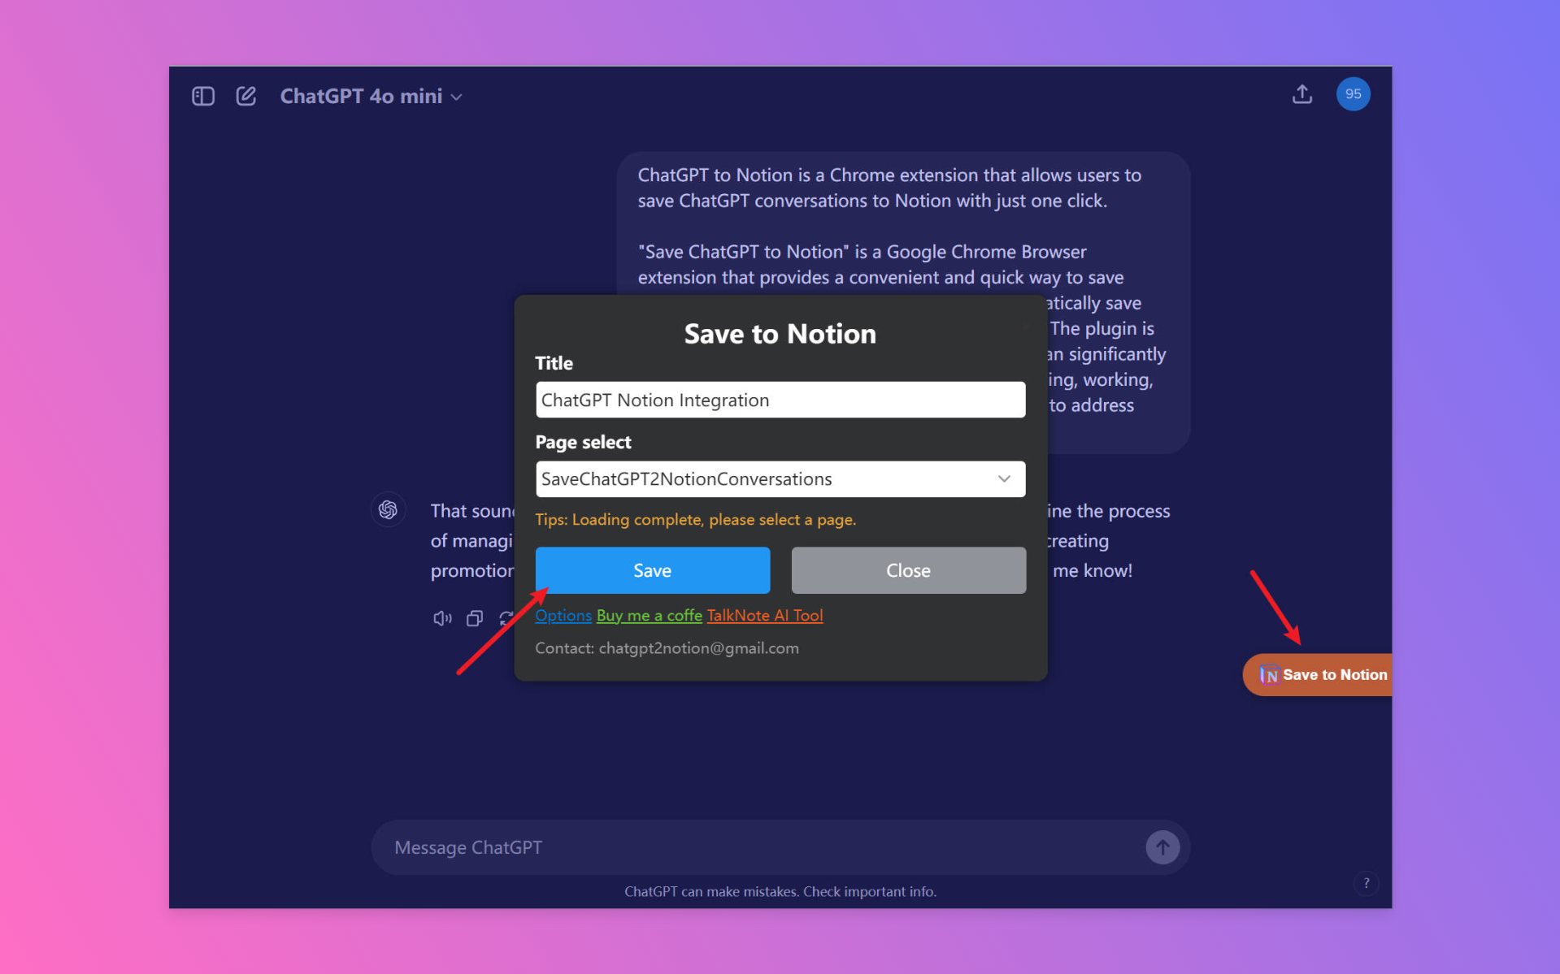1560x974 pixels.
Task: Open the Options link
Action: pos(563,616)
